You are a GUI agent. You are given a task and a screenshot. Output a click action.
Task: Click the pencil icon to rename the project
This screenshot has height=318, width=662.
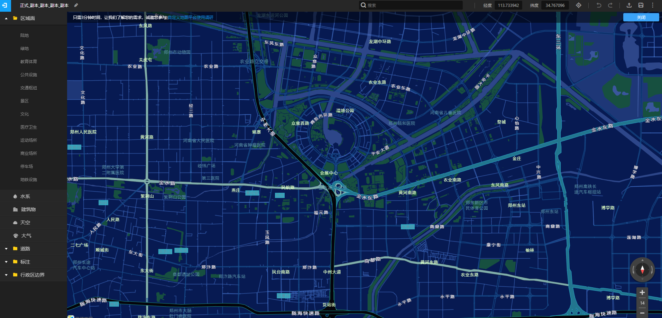point(76,5)
